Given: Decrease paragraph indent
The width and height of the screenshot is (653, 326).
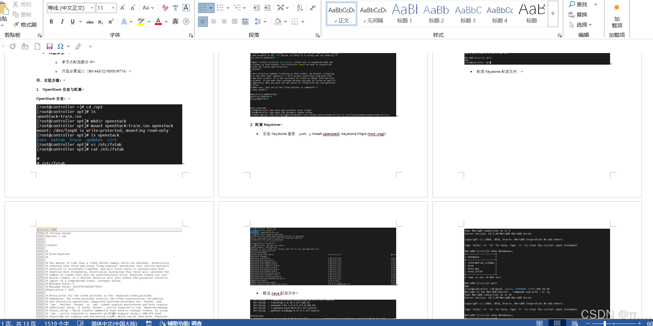Looking at the screenshot, I should coord(257,8).
